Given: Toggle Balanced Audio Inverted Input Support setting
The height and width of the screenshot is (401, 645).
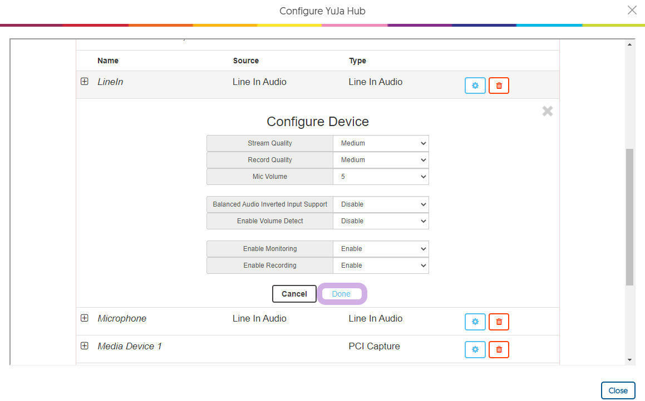Looking at the screenshot, I should pyautogui.click(x=381, y=204).
